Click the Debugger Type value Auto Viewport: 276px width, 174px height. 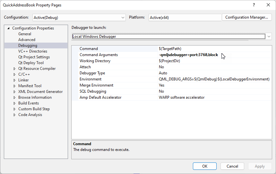tap(163, 73)
